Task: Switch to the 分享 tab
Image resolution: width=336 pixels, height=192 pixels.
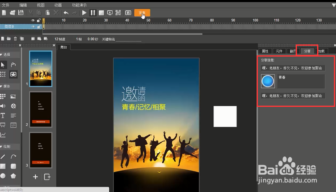Action: pos(307,51)
